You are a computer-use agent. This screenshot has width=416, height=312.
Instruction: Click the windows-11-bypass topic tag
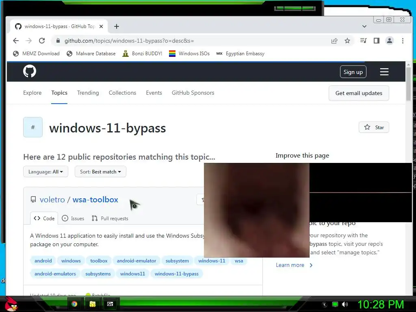pos(176,274)
